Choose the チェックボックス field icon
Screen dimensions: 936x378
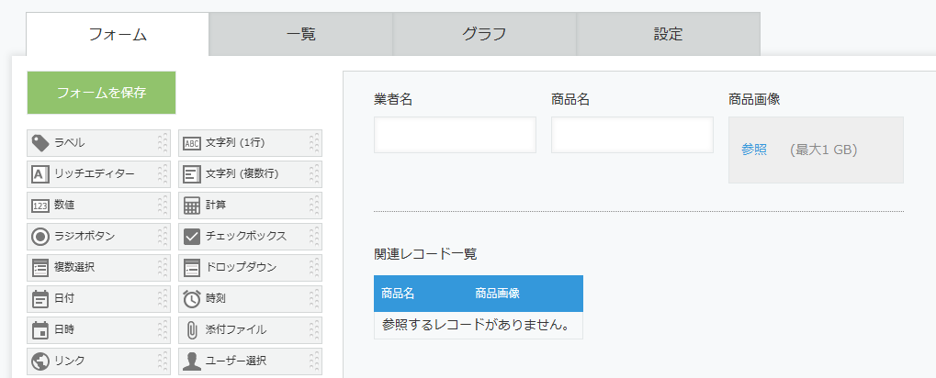coord(192,237)
